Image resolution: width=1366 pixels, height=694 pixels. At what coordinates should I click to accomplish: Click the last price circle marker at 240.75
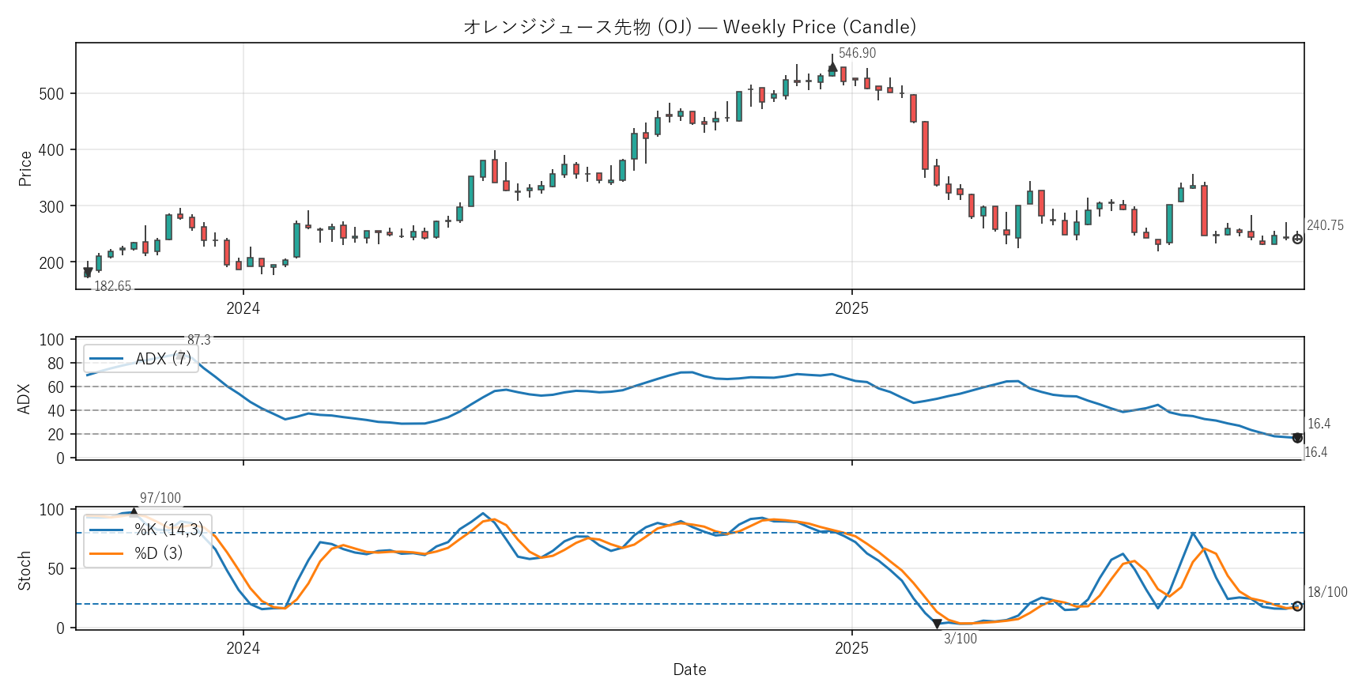1297,239
